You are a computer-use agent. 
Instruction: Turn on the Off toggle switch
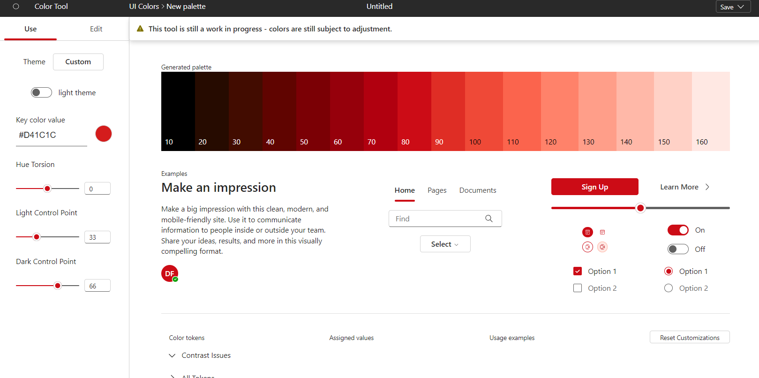point(678,249)
